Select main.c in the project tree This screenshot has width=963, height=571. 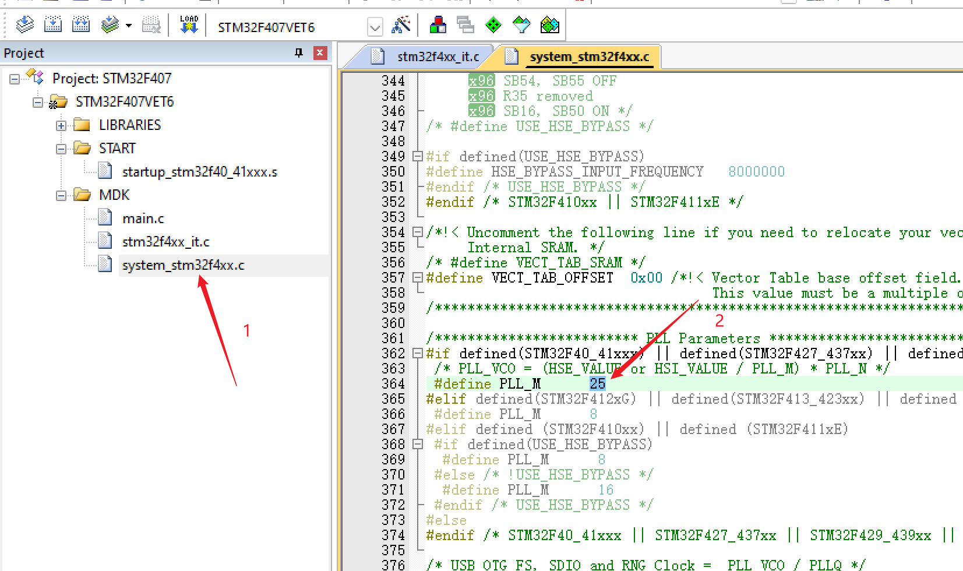point(143,218)
